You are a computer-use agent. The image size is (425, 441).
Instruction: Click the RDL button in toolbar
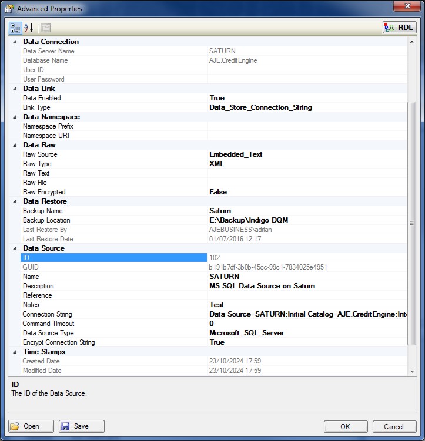[399, 27]
